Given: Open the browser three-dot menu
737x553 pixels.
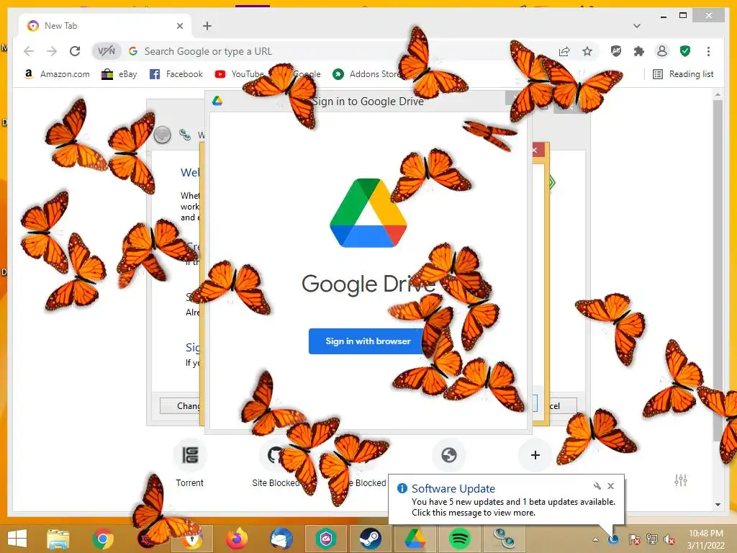Looking at the screenshot, I should (708, 51).
